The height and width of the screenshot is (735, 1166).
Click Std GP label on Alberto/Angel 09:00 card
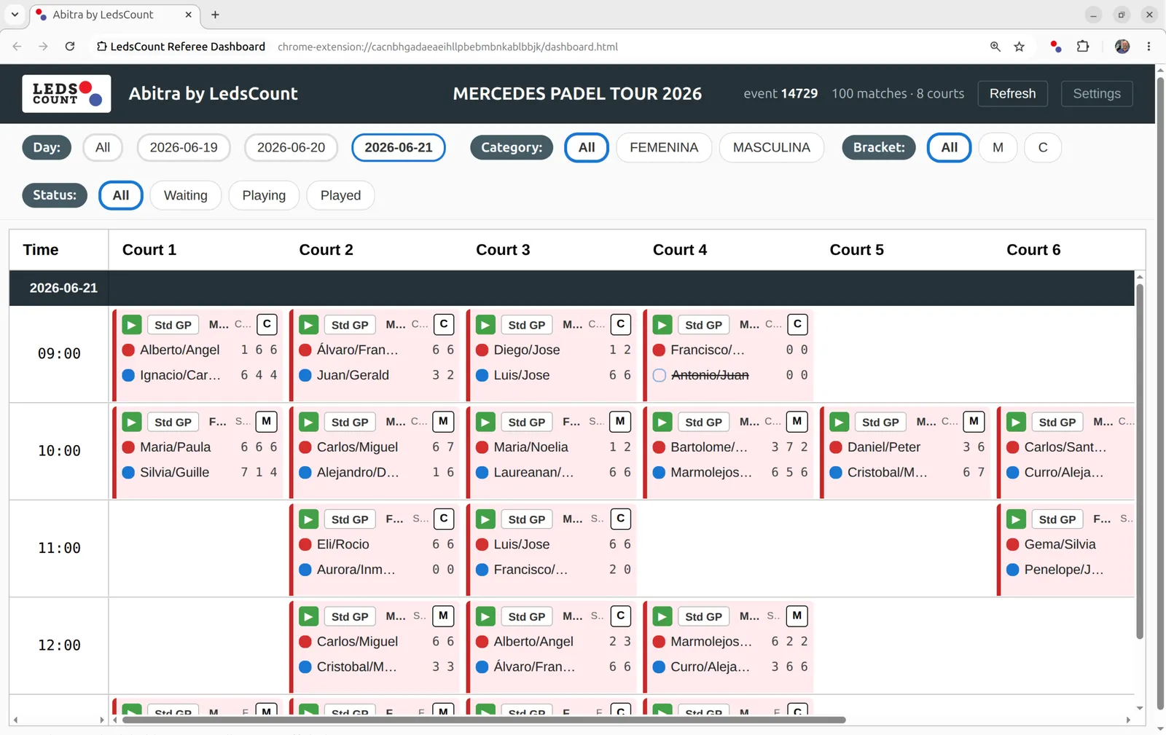pyautogui.click(x=173, y=325)
